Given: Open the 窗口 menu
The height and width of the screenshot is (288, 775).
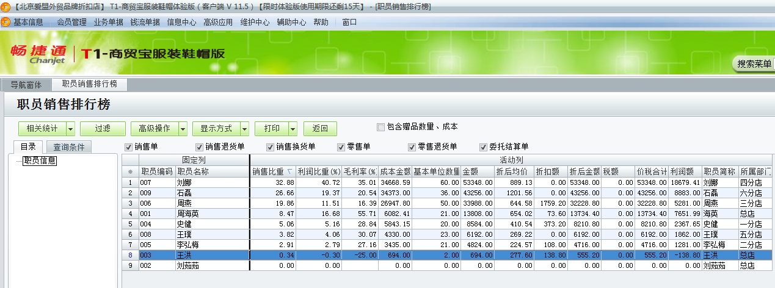Looking at the screenshot, I should (349, 22).
